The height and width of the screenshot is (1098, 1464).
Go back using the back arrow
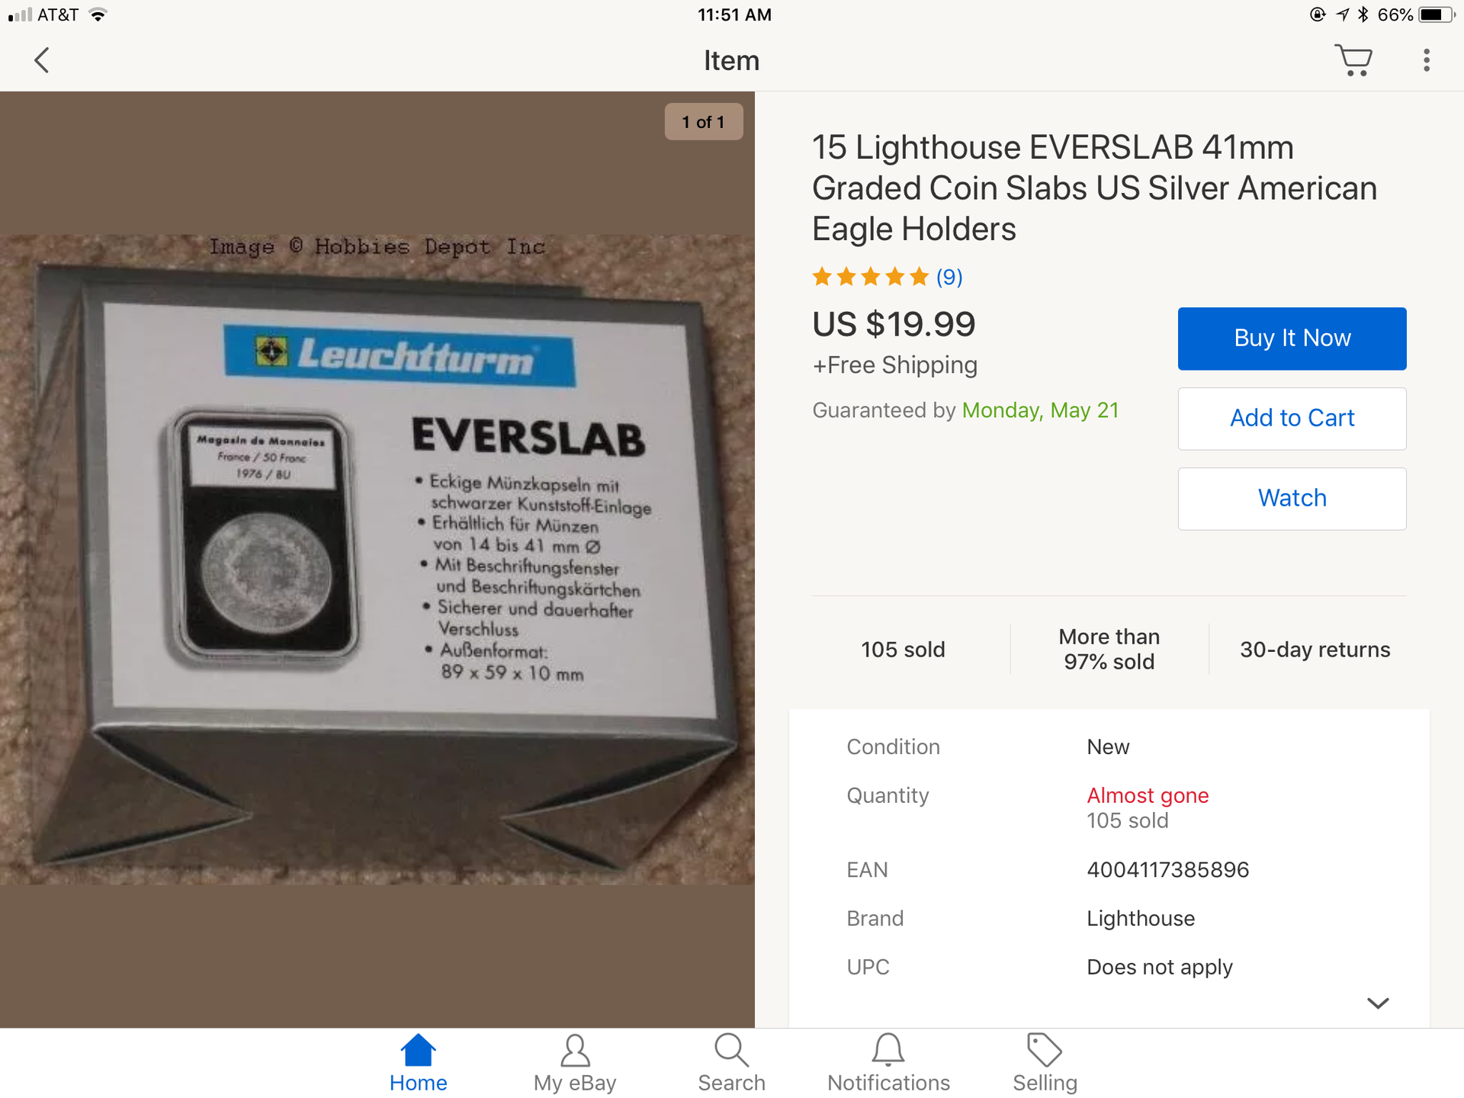(42, 60)
